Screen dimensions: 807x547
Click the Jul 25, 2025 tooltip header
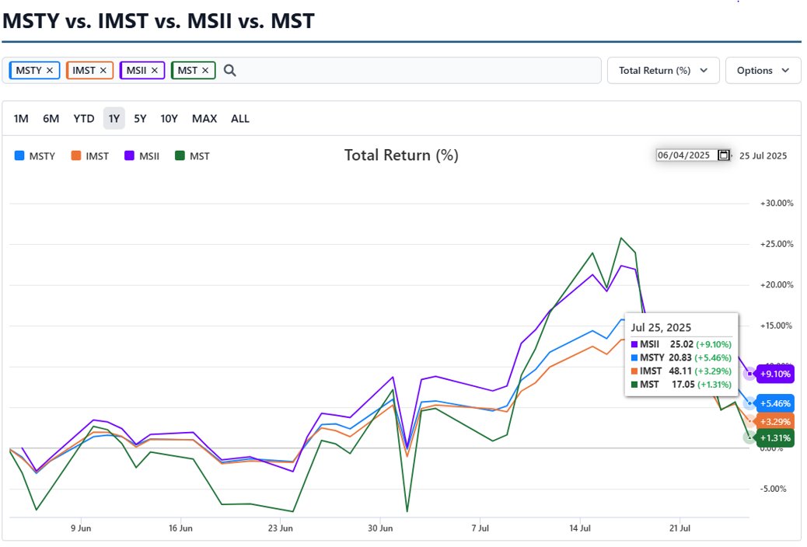(x=661, y=327)
